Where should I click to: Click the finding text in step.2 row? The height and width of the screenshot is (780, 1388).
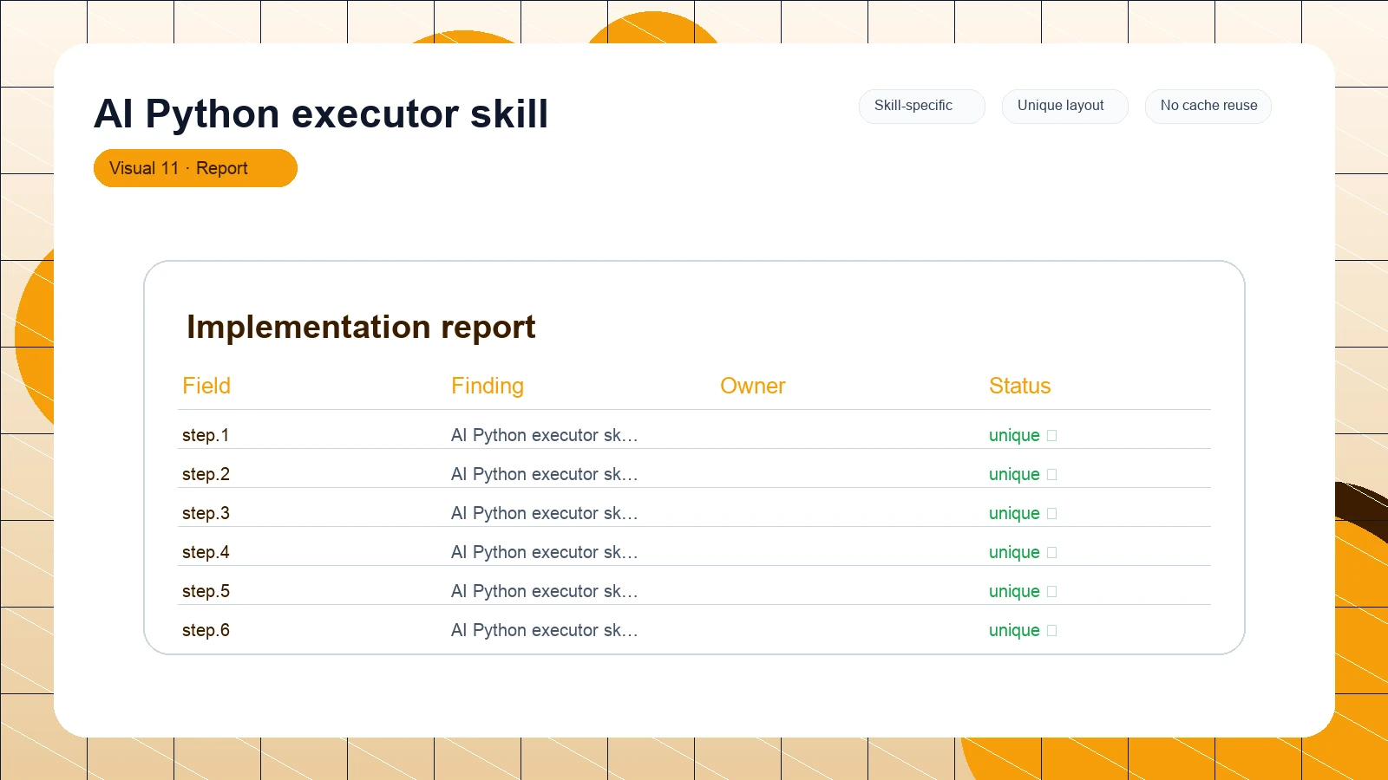[545, 474]
